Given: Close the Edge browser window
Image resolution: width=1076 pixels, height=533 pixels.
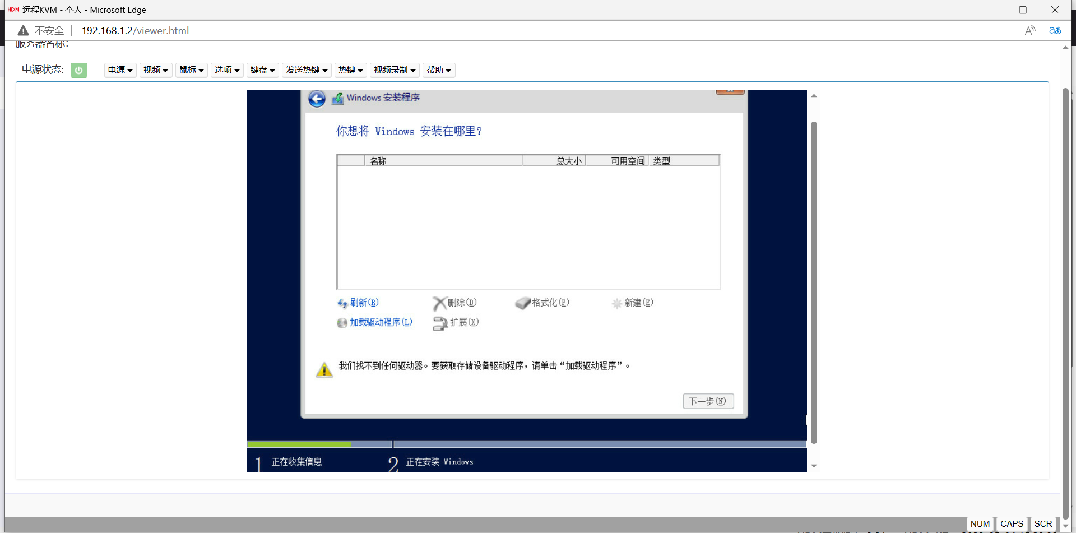Looking at the screenshot, I should click(1055, 10).
